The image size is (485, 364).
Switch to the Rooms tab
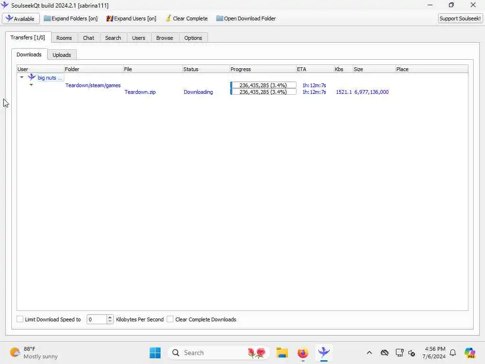(x=64, y=38)
